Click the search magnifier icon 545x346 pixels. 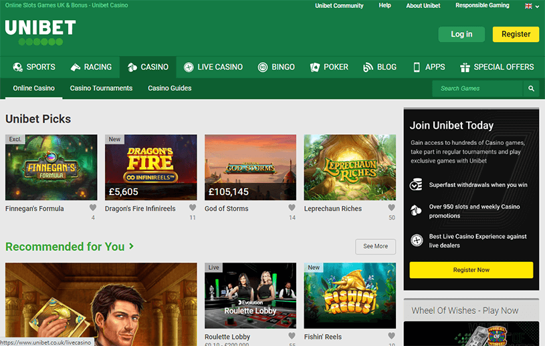531,88
